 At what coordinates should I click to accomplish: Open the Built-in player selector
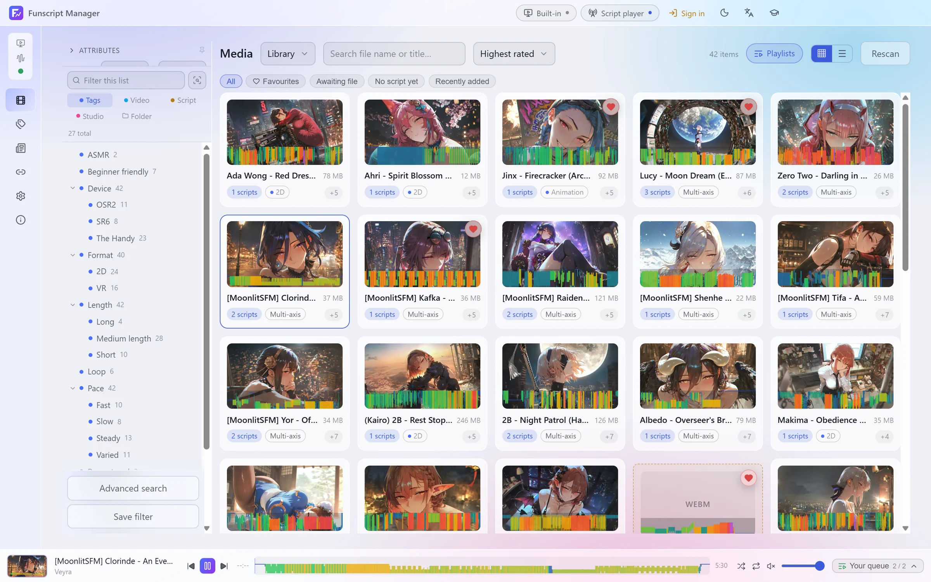(546, 13)
